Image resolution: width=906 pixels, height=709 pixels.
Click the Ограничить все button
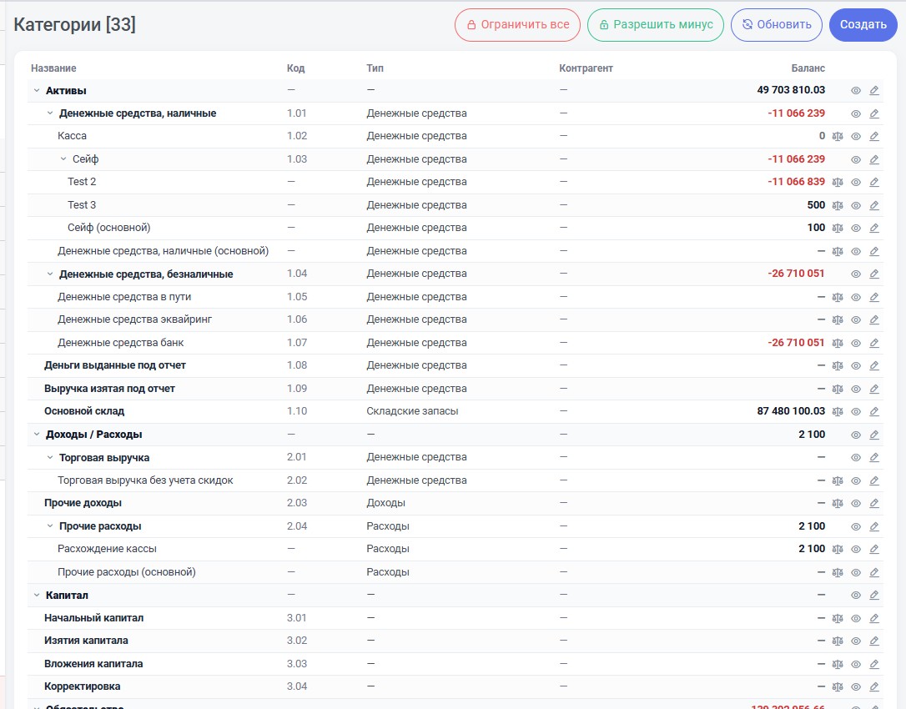pos(518,25)
